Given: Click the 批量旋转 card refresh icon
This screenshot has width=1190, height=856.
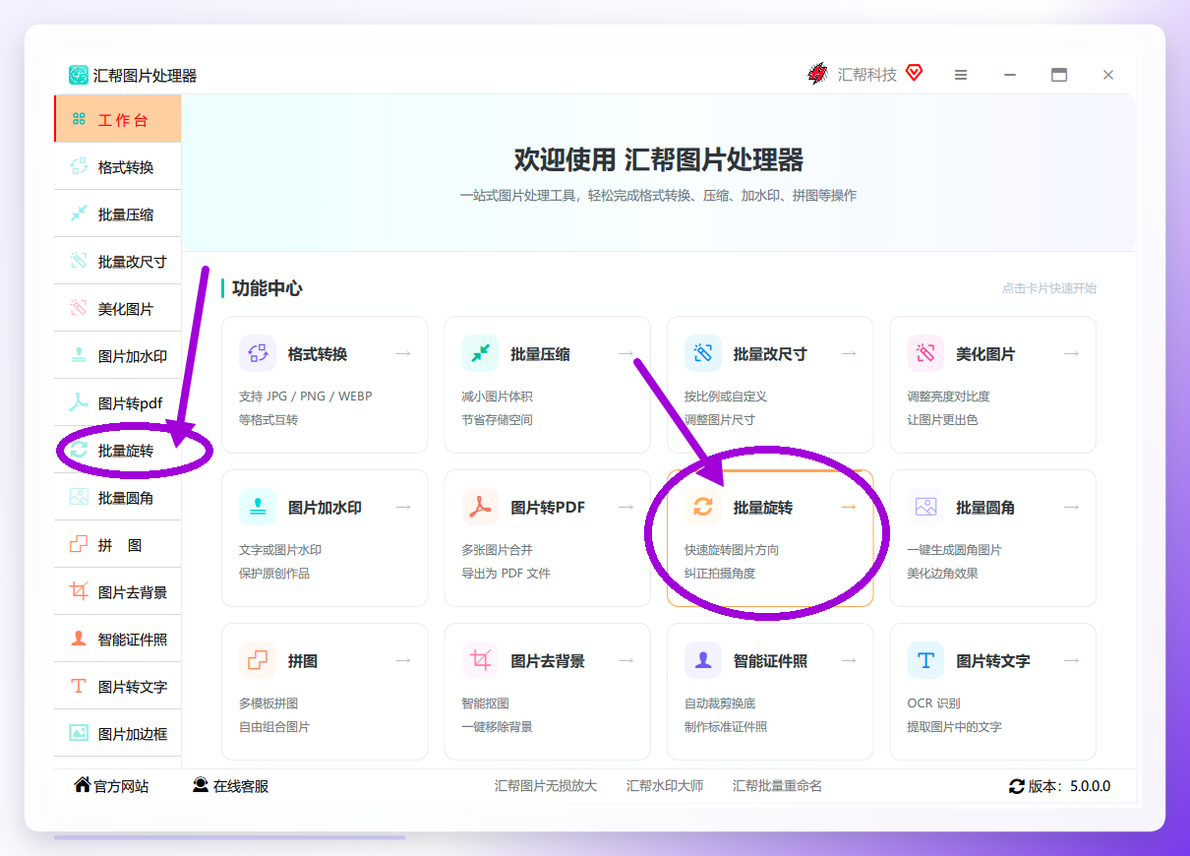Looking at the screenshot, I should pos(703,507).
